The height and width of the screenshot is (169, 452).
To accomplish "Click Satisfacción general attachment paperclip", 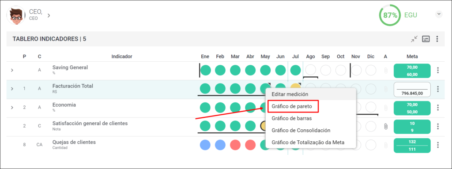I will 386,126.
